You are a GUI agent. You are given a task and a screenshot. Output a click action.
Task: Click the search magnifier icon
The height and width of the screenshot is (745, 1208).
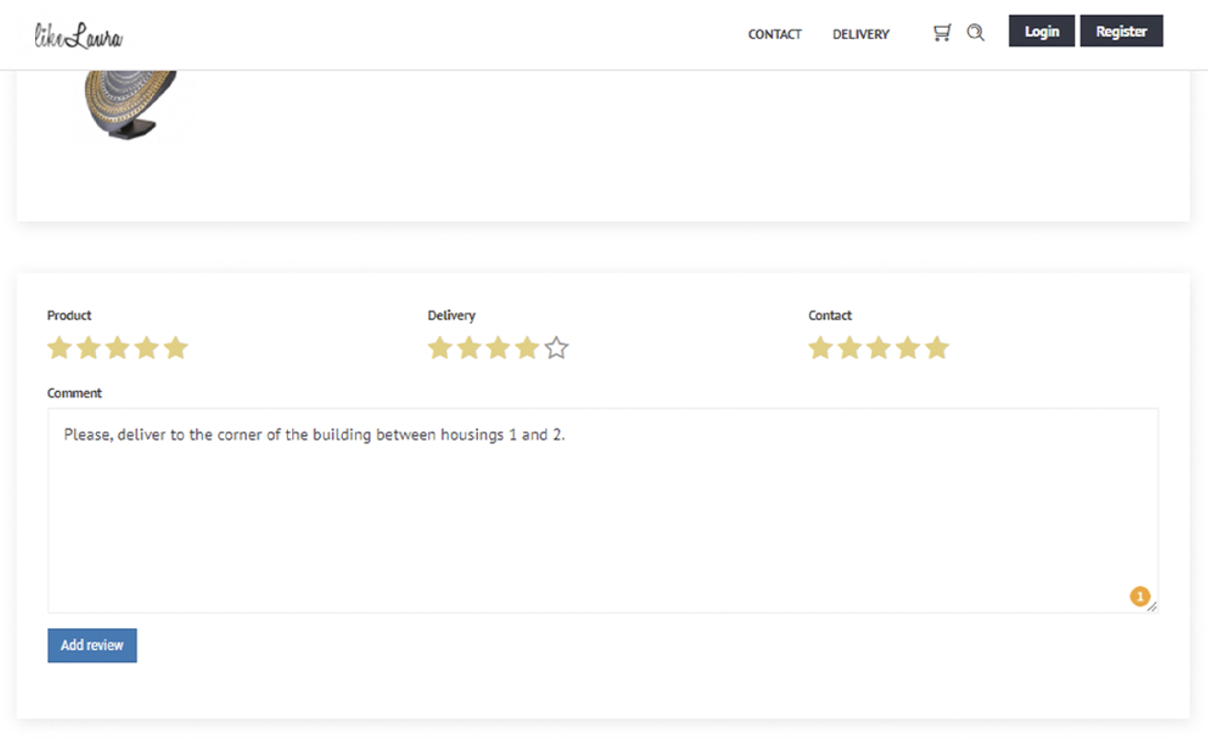point(975,33)
